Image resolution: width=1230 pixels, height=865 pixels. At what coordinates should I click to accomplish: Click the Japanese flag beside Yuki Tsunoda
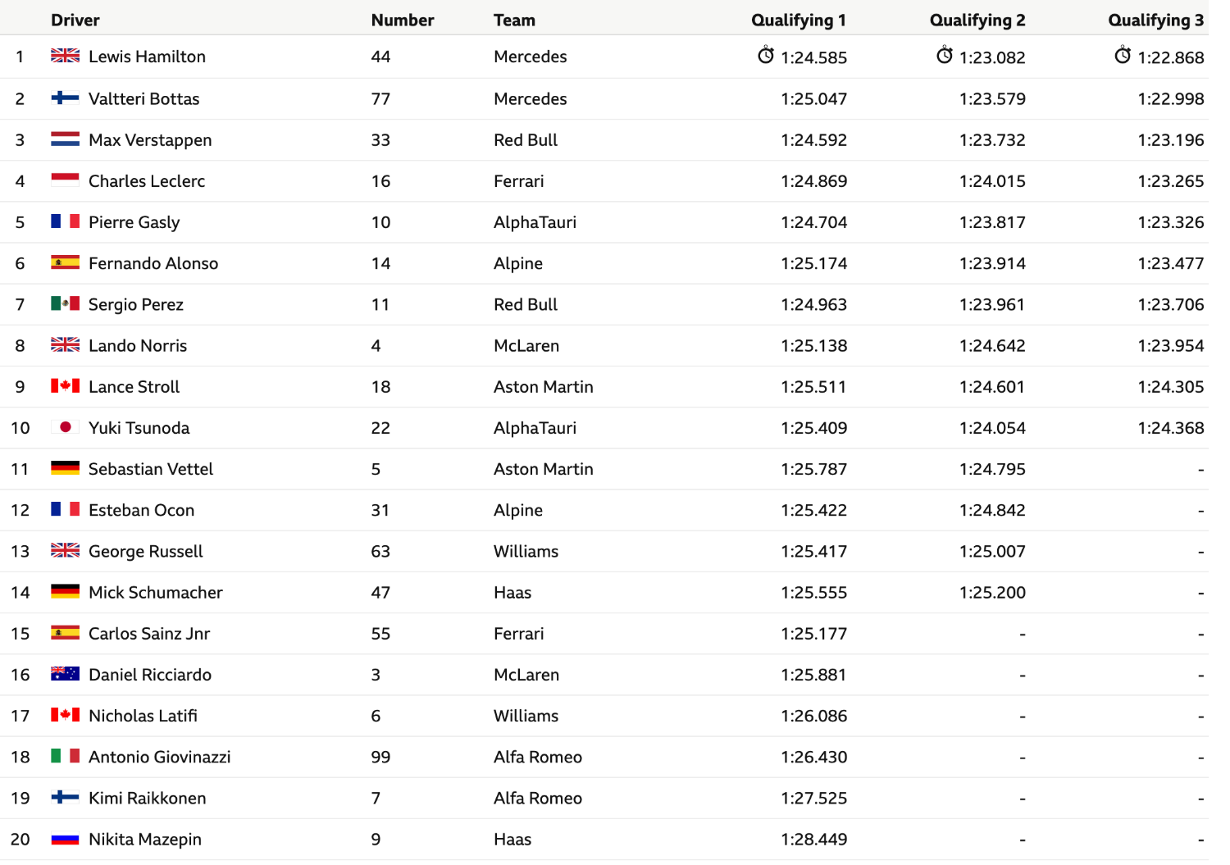click(x=66, y=427)
